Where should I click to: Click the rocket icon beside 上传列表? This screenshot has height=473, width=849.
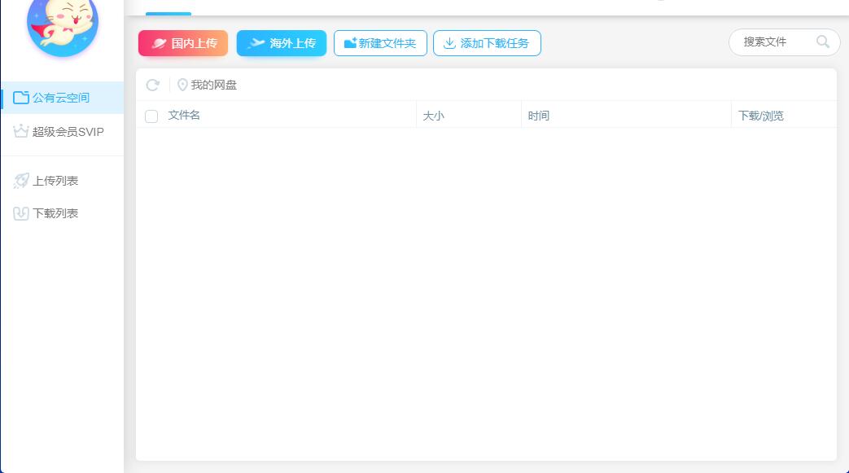pyautogui.click(x=21, y=181)
